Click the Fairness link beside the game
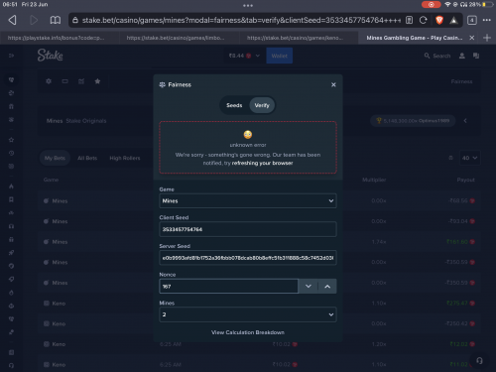This screenshot has width=496, height=372. pyautogui.click(x=461, y=81)
